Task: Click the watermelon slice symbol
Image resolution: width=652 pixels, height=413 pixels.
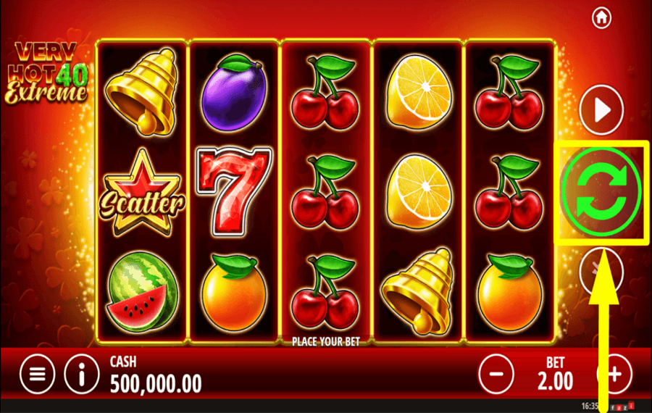Action: (x=142, y=292)
